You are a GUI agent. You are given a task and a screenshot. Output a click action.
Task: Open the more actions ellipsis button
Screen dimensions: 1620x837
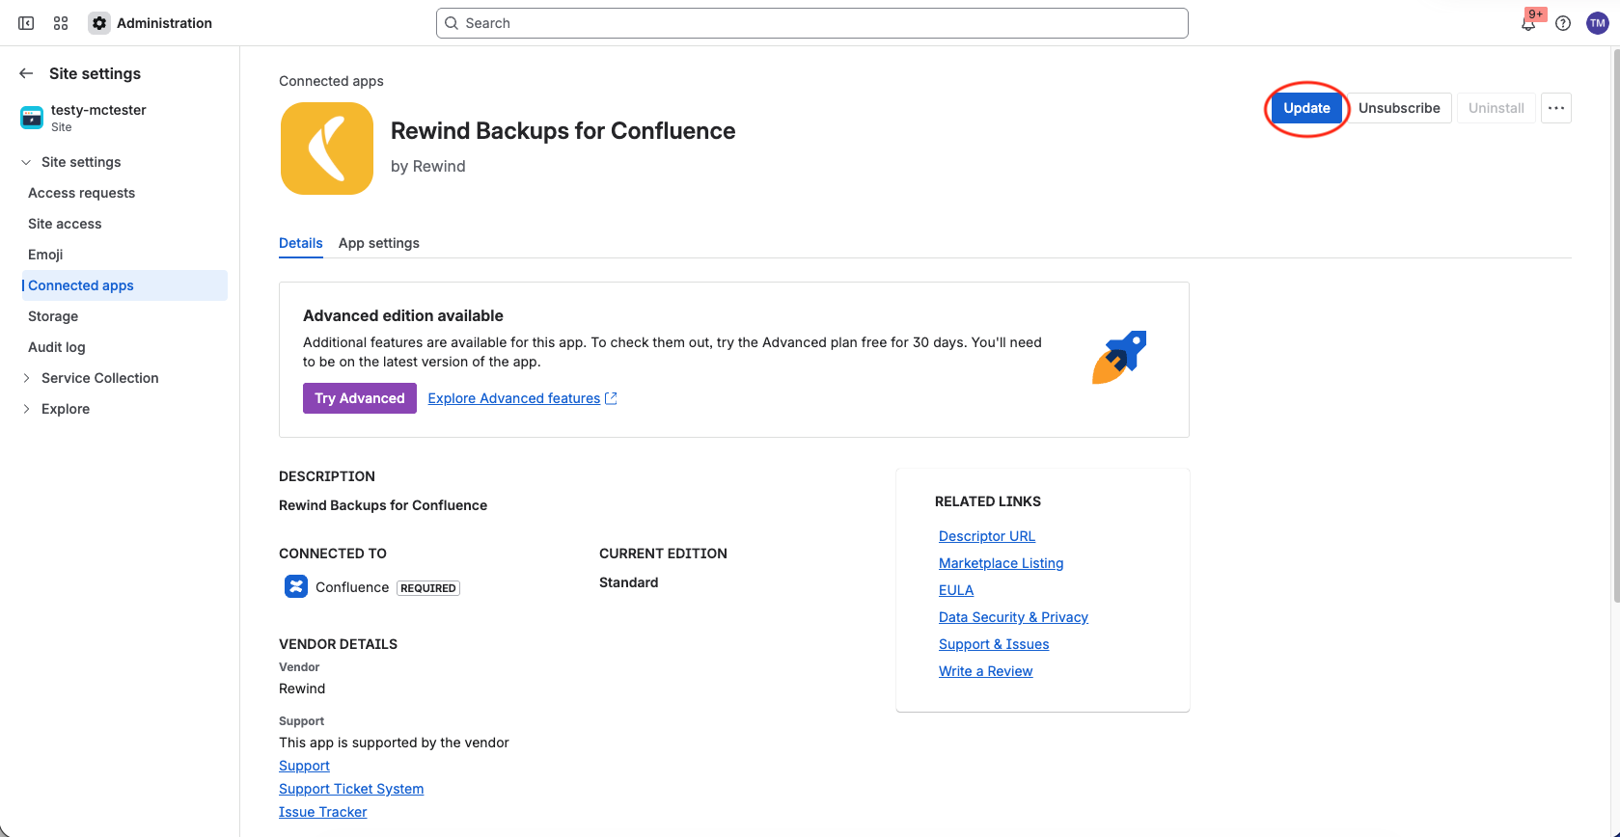point(1556,108)
